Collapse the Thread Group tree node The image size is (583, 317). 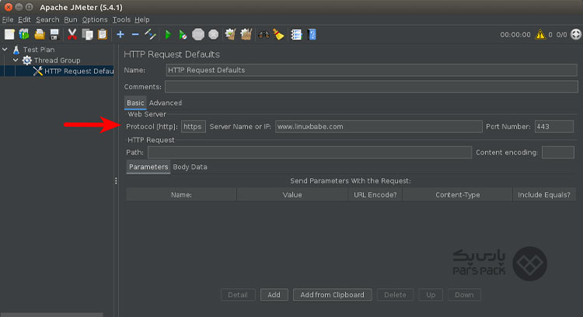tap(16, 60)
